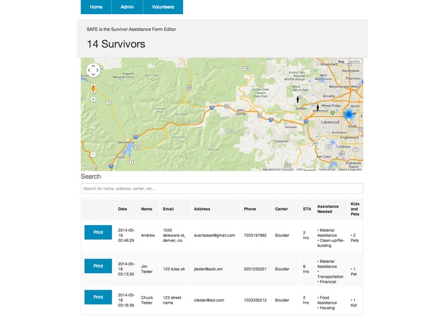Select the jtester@aolc.com cell

(x=208, y=269)
